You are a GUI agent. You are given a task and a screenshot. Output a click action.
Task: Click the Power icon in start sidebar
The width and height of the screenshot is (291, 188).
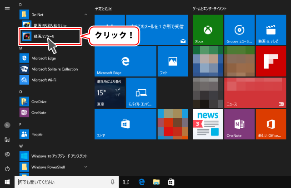click(7, 169)
